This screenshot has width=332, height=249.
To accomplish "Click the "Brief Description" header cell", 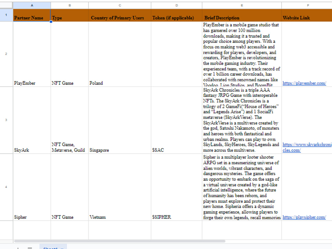I will (x=242, y=15).
